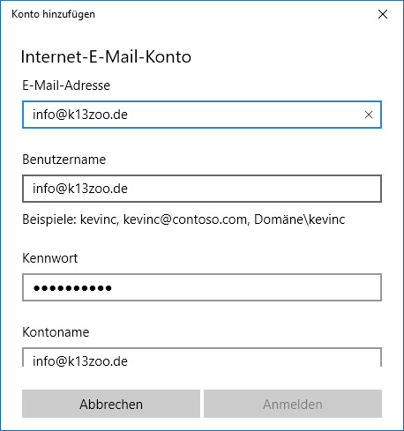Screen dimensions: 404x431
Task: Focus the E-Mail-Adresse input field
Action: [202, 115]
